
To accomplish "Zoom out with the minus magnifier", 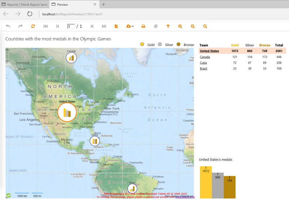I will 193,26.
